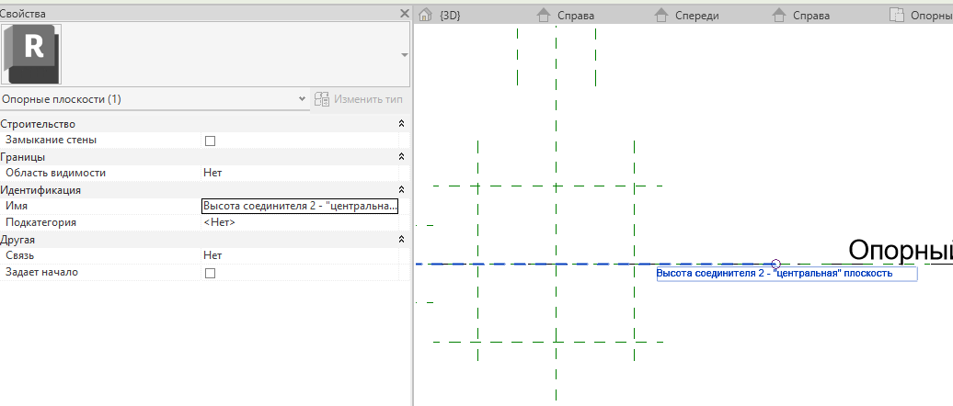Click the Revit type preview thumbnail
The image size is (953, 406).
click(31, 53)
